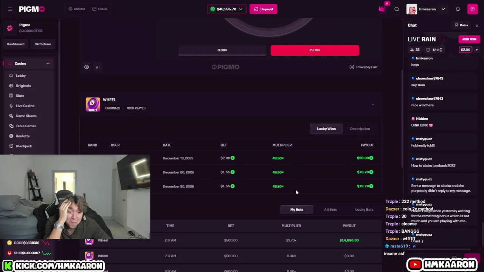This screenshot has width=484, height=272.
Task: Open Lobby in sidebar
Action: (x=21, y=76)
